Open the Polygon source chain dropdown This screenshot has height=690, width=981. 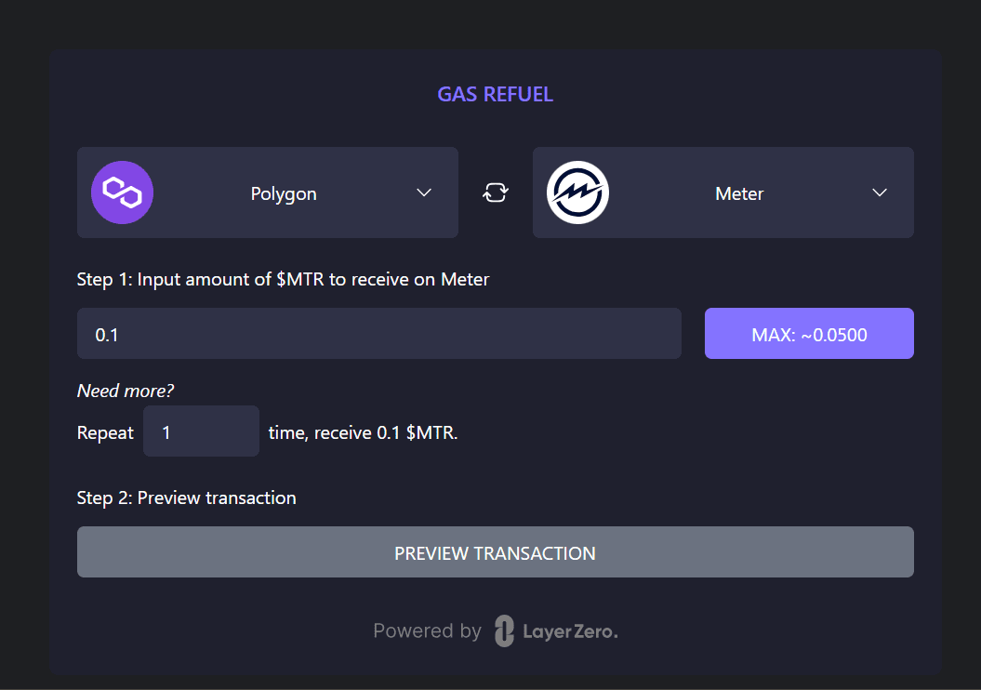pyautogui.click(x=268, y=192)
